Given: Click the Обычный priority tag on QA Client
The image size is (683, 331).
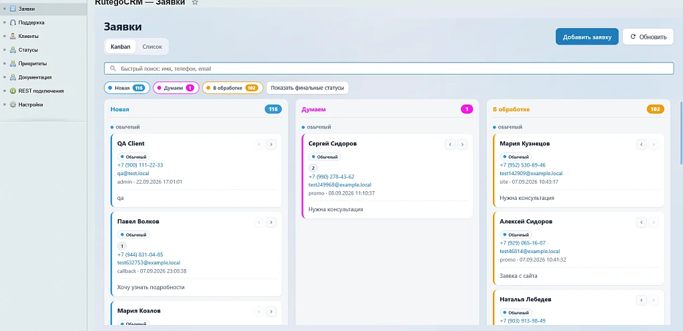Looking at the screenshot, I should pyautogui.click(x=133, y=157).
